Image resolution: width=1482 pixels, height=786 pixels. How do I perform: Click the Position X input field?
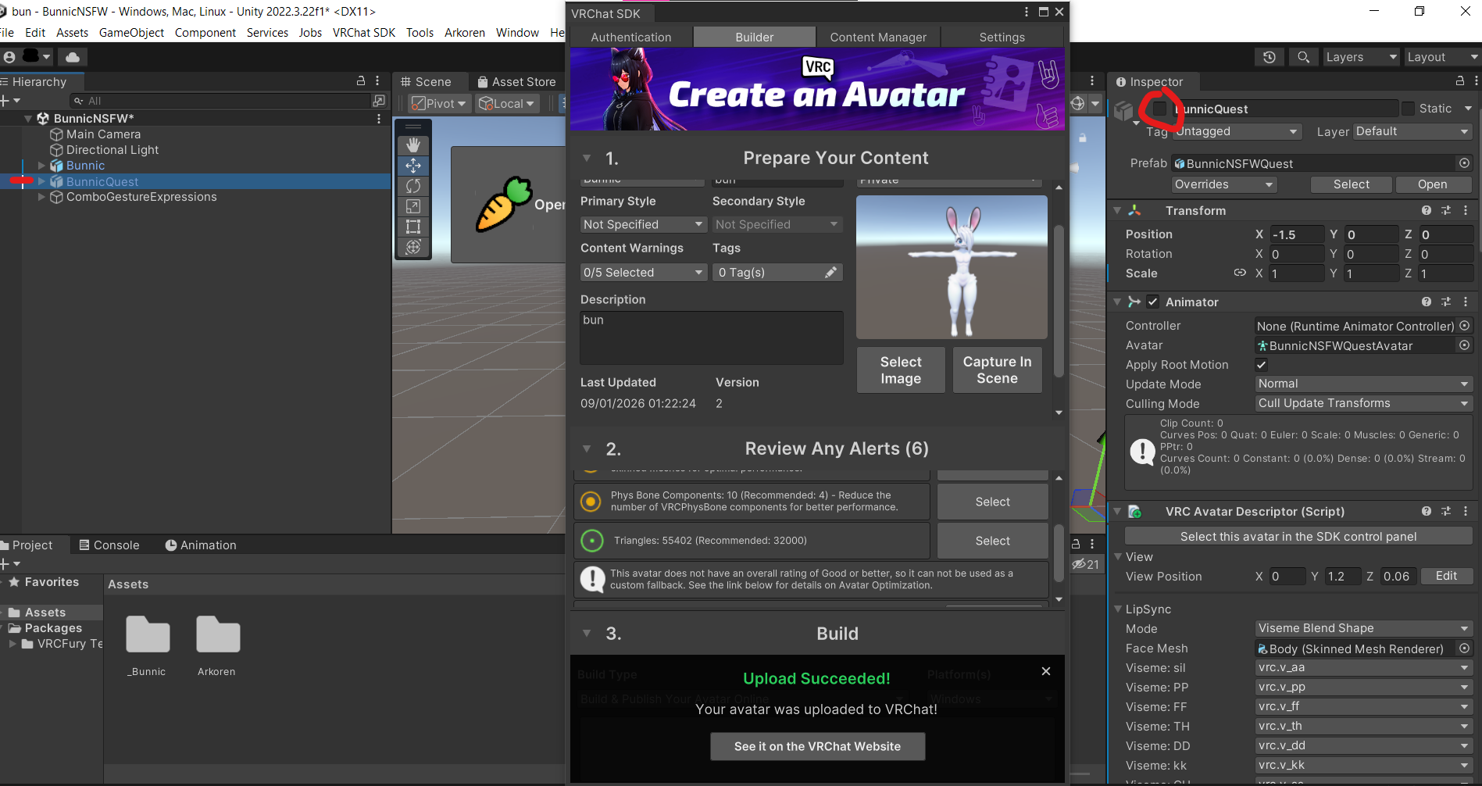point(1296,234)
